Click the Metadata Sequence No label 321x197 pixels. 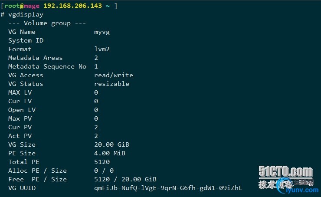(x=47, y=66)
